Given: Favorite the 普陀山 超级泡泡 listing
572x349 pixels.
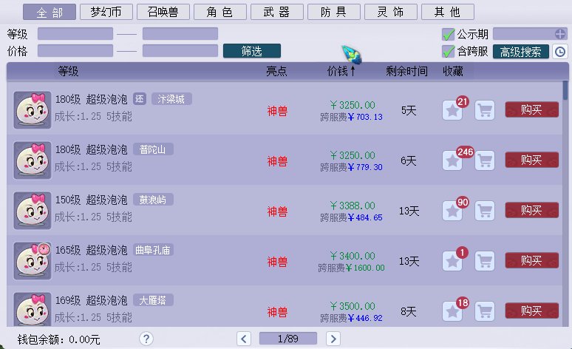Looking at the screenshot, I should [452, 160].
